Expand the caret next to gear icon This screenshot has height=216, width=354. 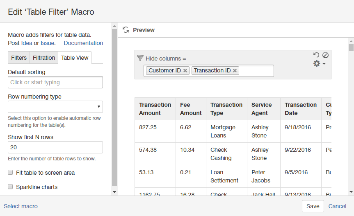coord(324,64)
